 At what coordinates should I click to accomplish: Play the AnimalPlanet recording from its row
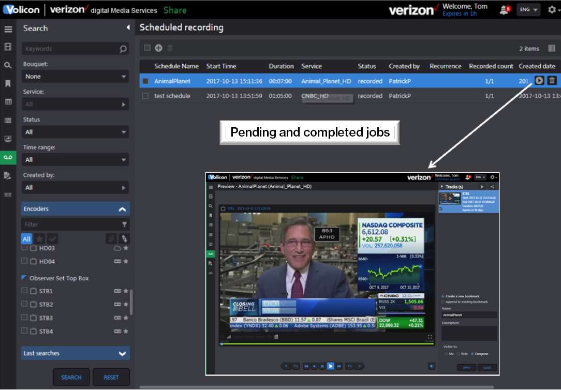pyautogui.click(x=540, y=80)
